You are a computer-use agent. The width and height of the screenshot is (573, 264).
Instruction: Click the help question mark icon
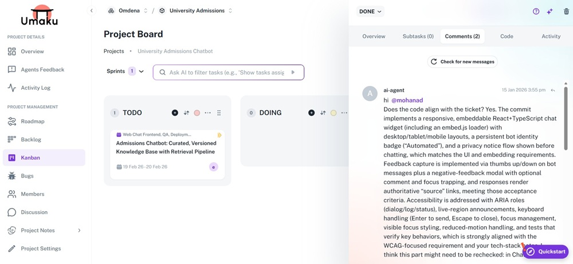pyautogui.click(x=536, y=11)
